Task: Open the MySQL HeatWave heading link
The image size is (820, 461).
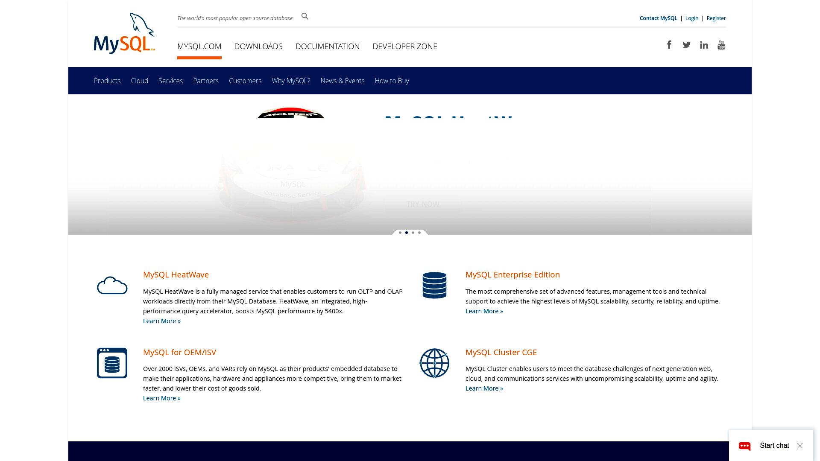Action: click(x=176, y=275)
